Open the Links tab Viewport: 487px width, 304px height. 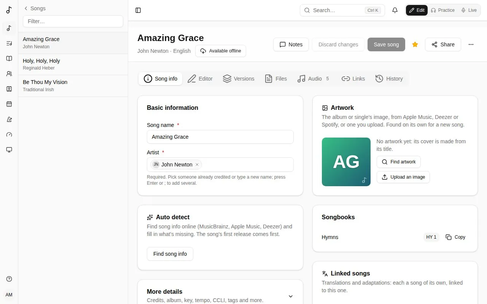(353, 79)
